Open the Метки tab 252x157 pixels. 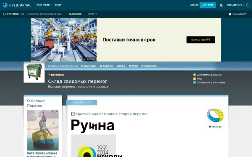(x=133, y=66)
